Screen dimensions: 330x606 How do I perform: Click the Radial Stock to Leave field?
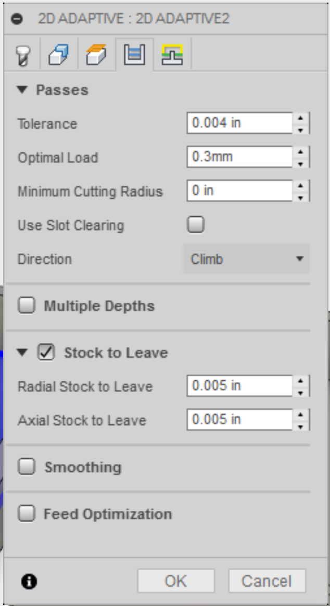(x=239, y=386)
